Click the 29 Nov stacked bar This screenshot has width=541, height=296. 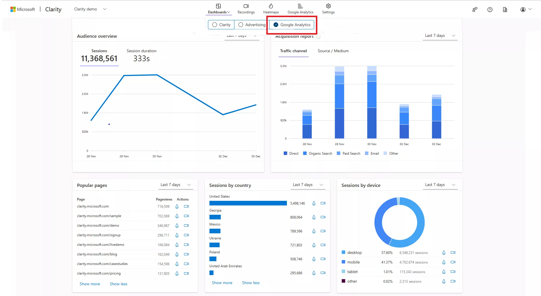[x=339, y=102]
